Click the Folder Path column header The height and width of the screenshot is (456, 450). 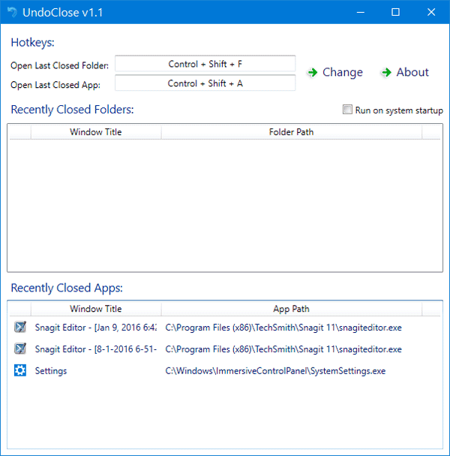point(292,132)
